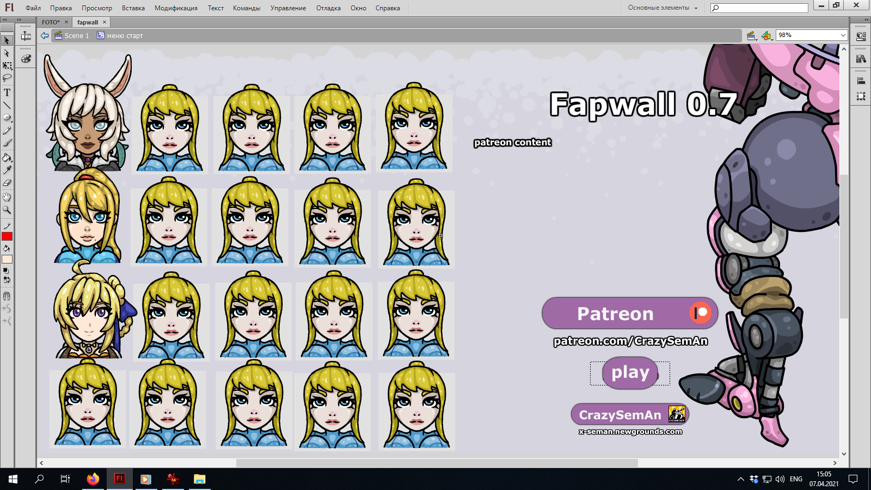Select the Eyedropper tool
871x490 pixels.
pyautogui.click(x=7, y=170)
